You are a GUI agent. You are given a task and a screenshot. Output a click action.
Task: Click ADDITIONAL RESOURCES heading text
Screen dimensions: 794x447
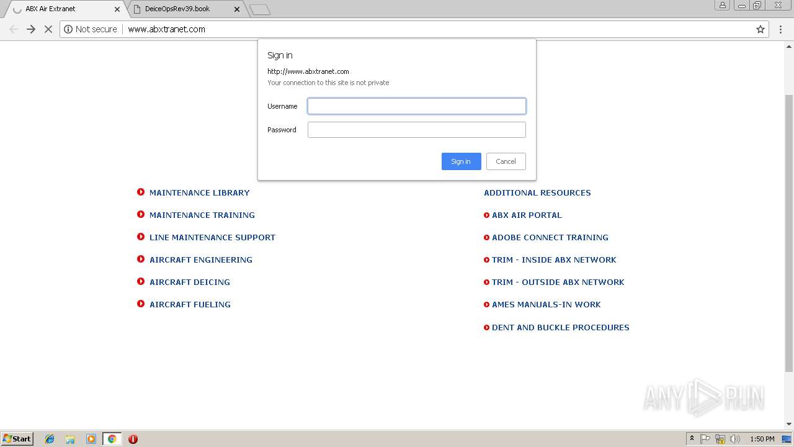click(537, 193)
